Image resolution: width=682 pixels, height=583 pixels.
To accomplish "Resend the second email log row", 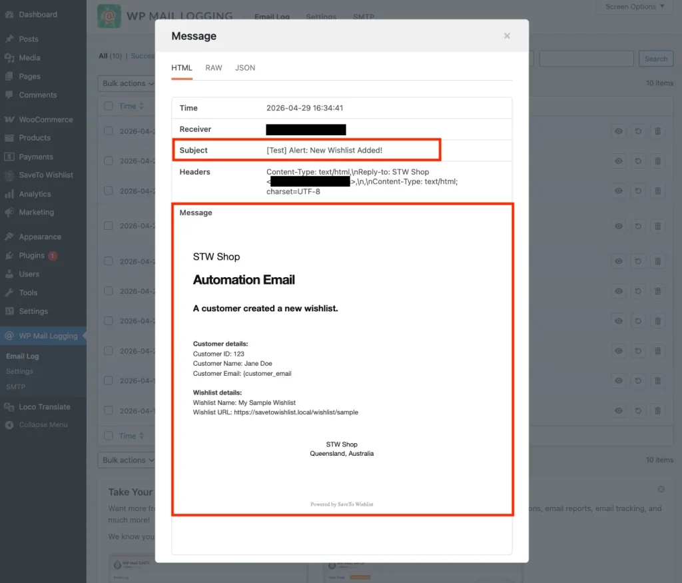I will (x=638, y=161).
